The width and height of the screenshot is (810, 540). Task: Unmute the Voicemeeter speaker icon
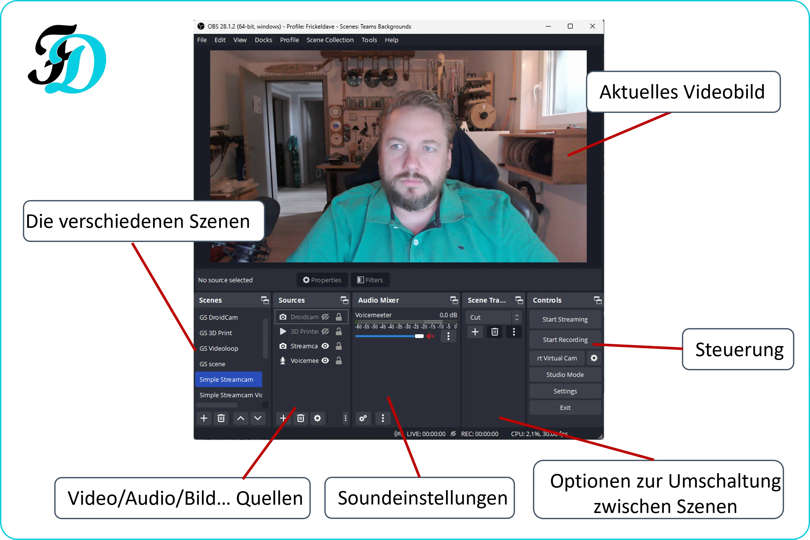pos(430,336)
